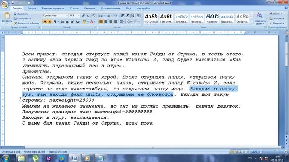The image size is (289, 162).
Task: Click the 172% zoom level
Action: 254,152
